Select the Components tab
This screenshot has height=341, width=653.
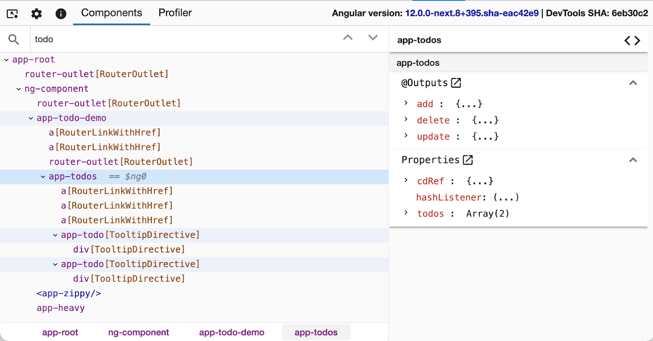coord(111,13)
